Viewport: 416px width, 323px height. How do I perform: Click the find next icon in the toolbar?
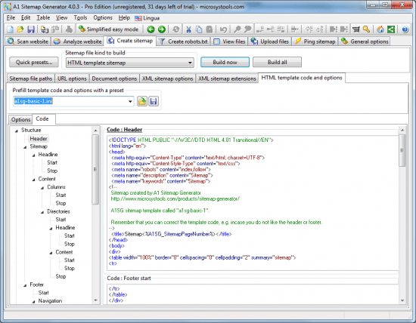click(x=247, y=29)
